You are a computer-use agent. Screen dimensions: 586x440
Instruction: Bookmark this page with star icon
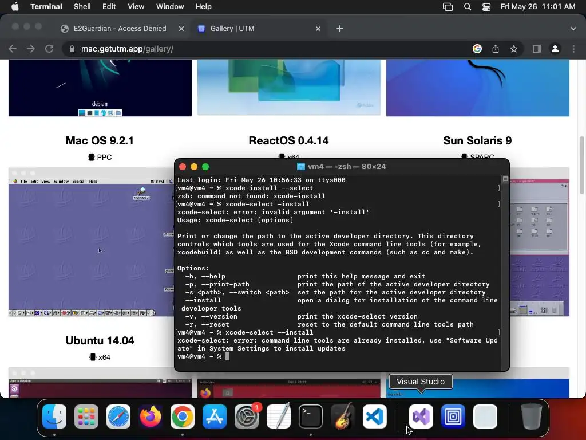point(514,49)
